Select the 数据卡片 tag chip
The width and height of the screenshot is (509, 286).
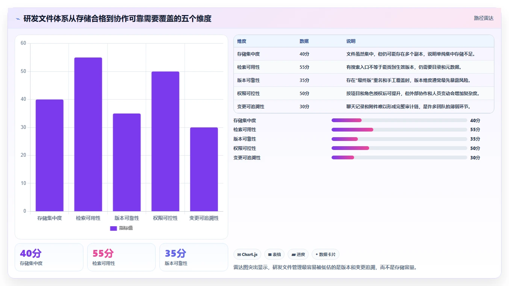(326, 254)
